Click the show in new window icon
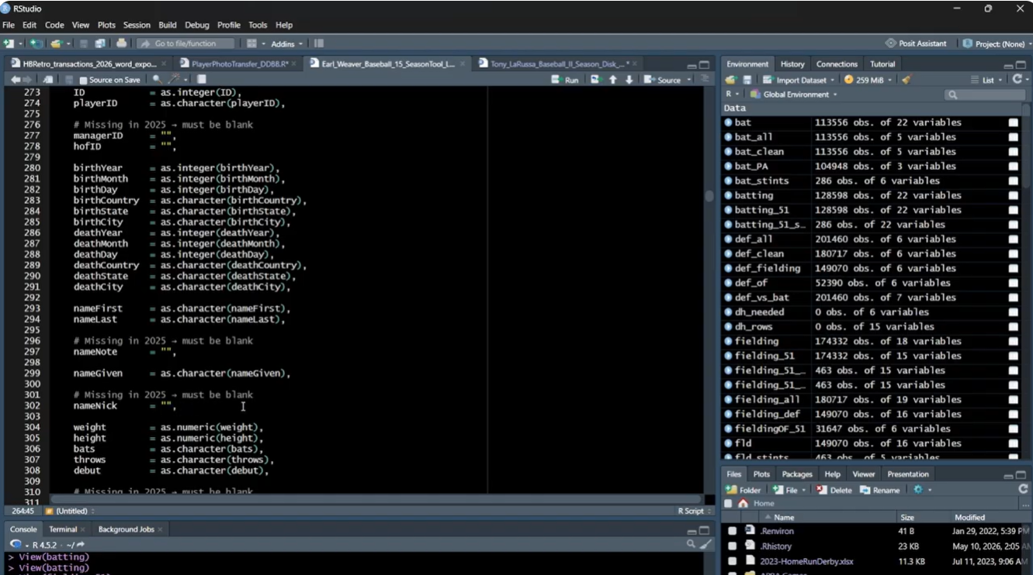Image resolution: width=1033 pixels, height=575 pixels. click(48, 80)
